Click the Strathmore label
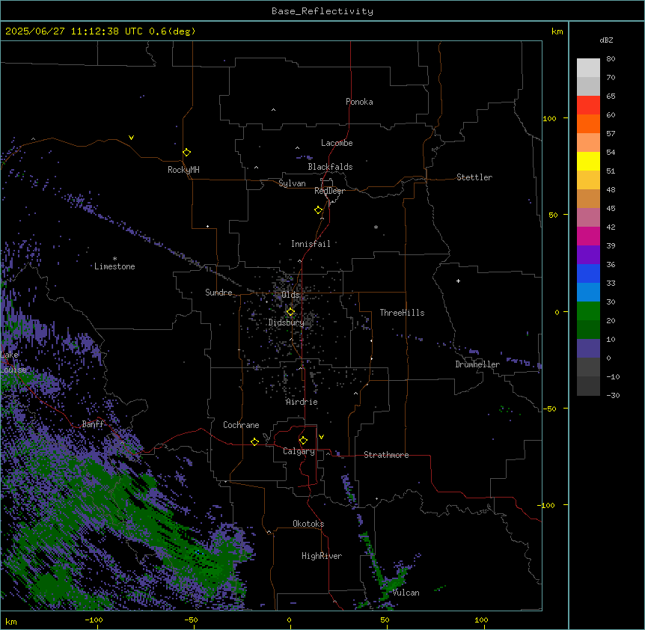 pyautogui.click(x=386, y=455)
